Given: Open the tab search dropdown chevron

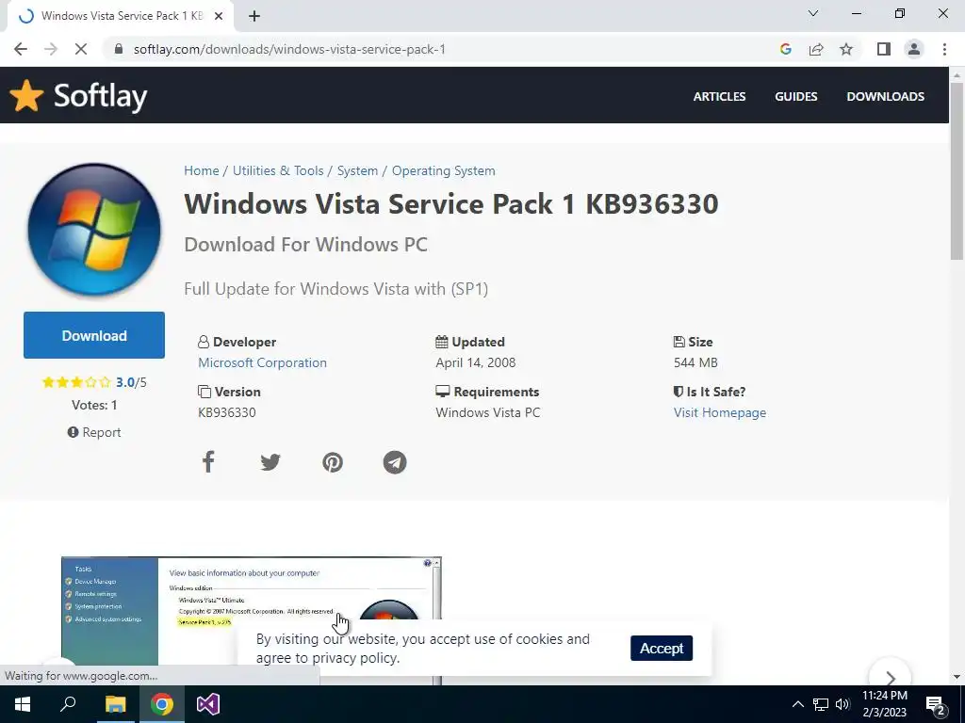Looking at the screenshot, I should pos(813,13).
